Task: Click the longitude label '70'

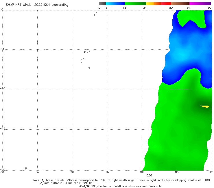Action: click(x=72, y=172)
